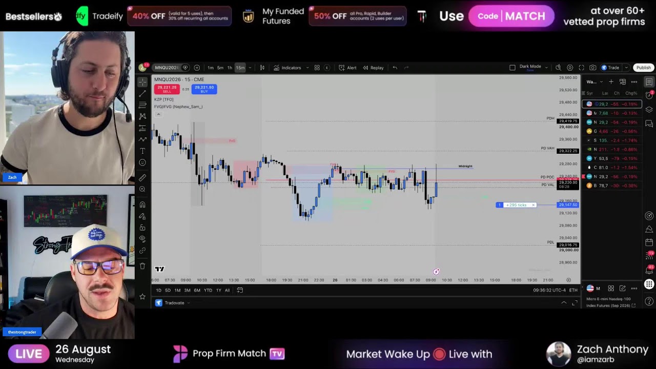Select the FVG/iFVG (Nephew_Sam_) indicator legend
The width and height of the screenshot is (656, 369).
pyautogui.click(x=178, y=107)
